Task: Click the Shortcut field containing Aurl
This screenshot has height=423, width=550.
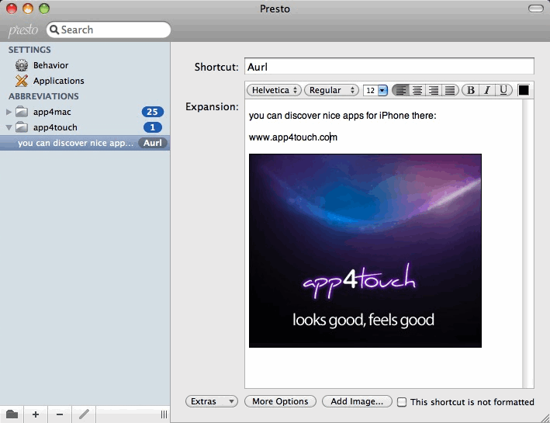Action: (389, 66)
